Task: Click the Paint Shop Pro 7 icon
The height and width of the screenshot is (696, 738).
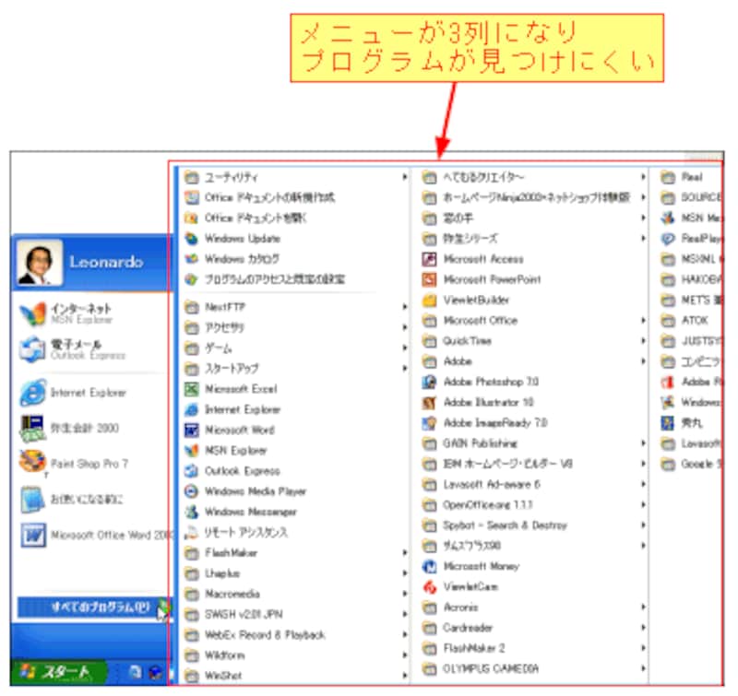Action: coord(32,463)
